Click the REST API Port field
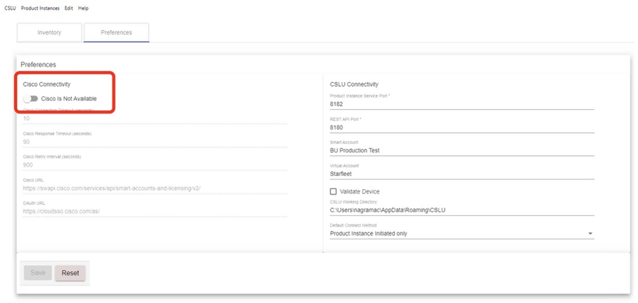638x303 pixels. click(462, 127)
